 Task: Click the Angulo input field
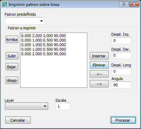pyautogui.click(x=121, y=85)
